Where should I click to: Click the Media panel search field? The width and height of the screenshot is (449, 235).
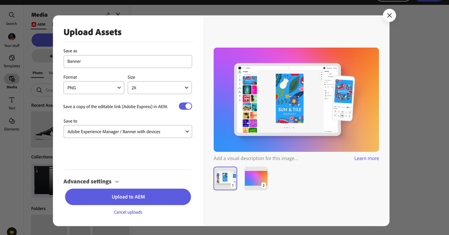42,90
